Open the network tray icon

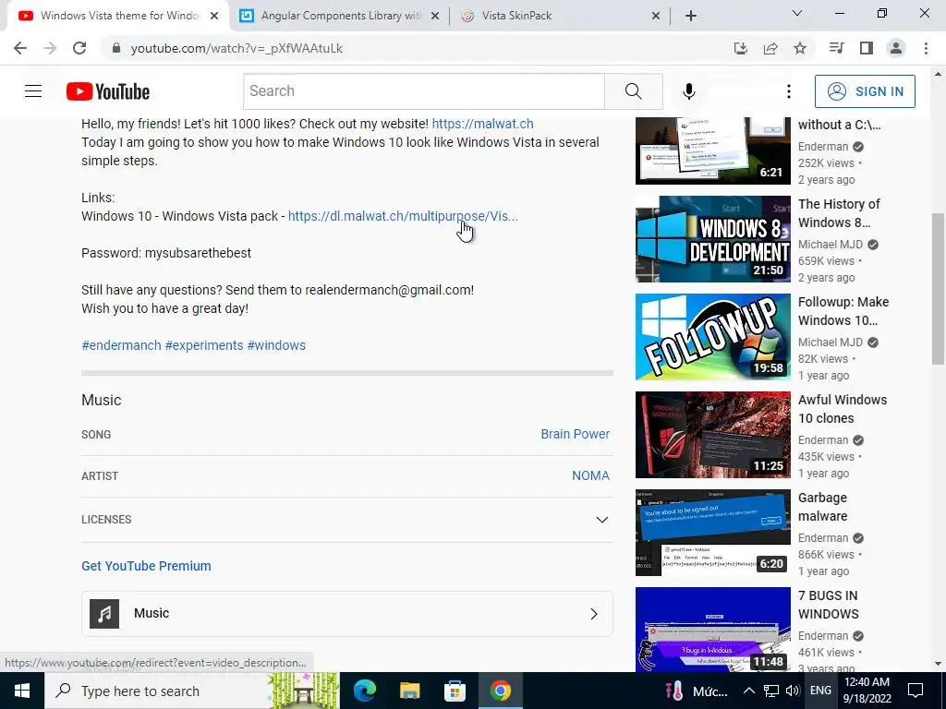771,691
